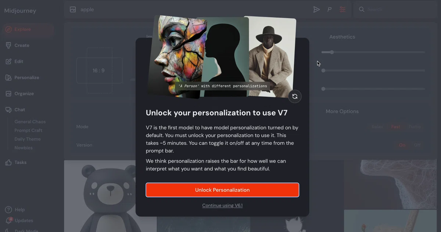This screenshot has width=441, height=232.
Task: Open Organize in the sidebar
Action: pyautogui.click(x=28, y=94)
